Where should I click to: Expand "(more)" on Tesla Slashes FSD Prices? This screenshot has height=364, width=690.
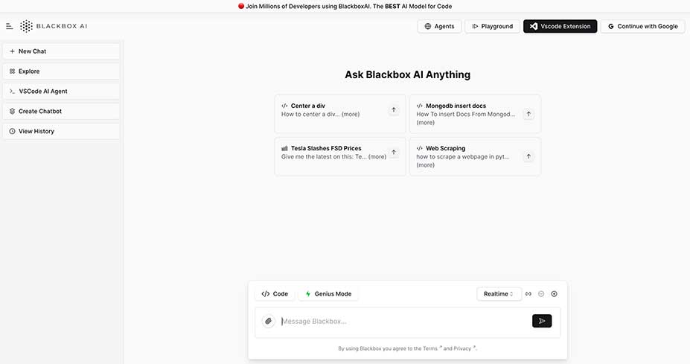pos(377,157)
